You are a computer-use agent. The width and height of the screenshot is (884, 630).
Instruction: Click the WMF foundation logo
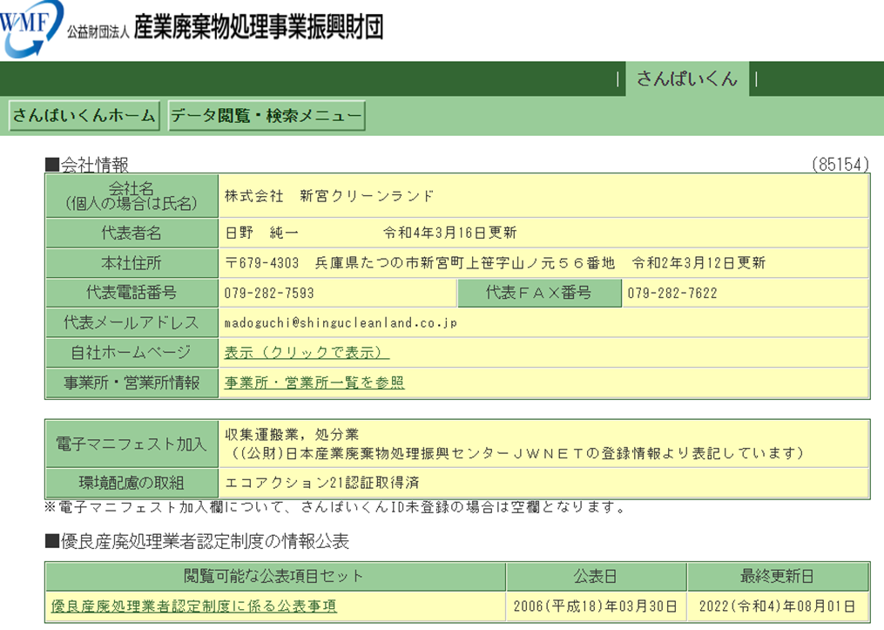click(x=30, y=28)
